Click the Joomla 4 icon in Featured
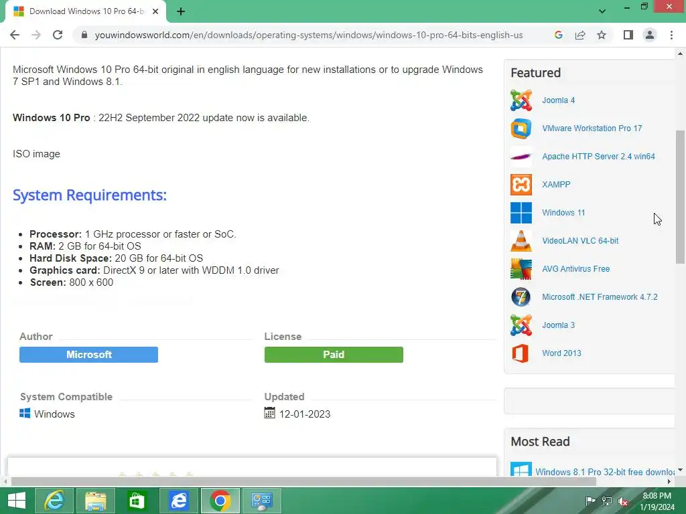The image size is (686, 514). pyautogui.click(x=521, y=100)
